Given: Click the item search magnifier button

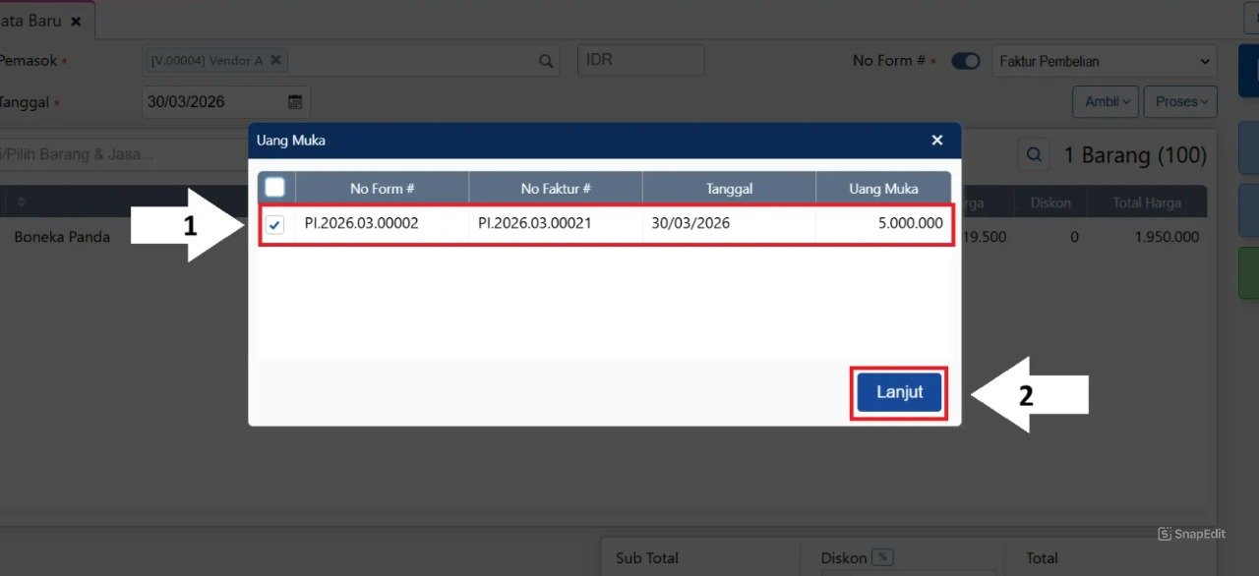Looking at the screenshot, I should click(1034, 154).
